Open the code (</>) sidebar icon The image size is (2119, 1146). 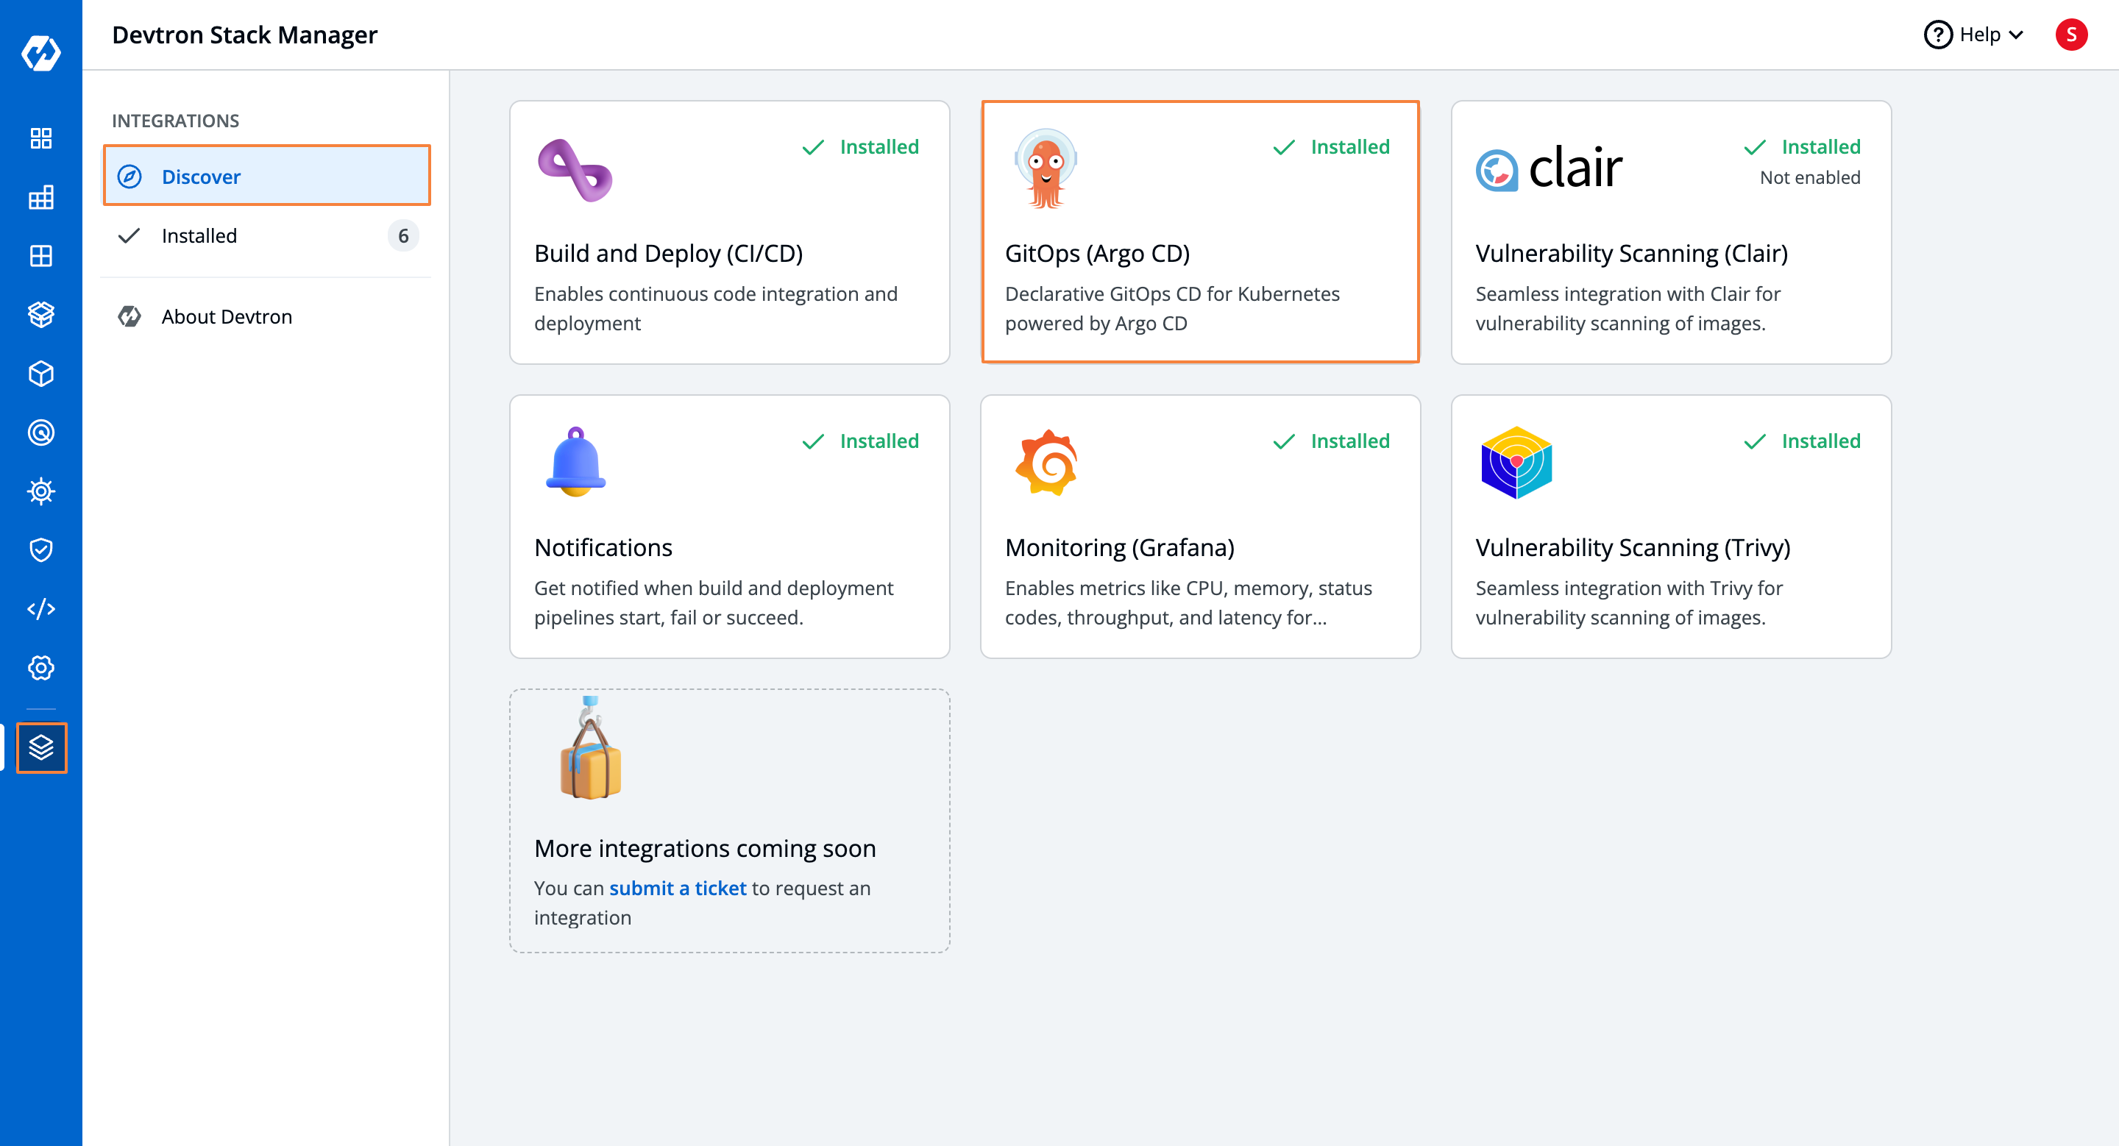click(x=41, y=608)
